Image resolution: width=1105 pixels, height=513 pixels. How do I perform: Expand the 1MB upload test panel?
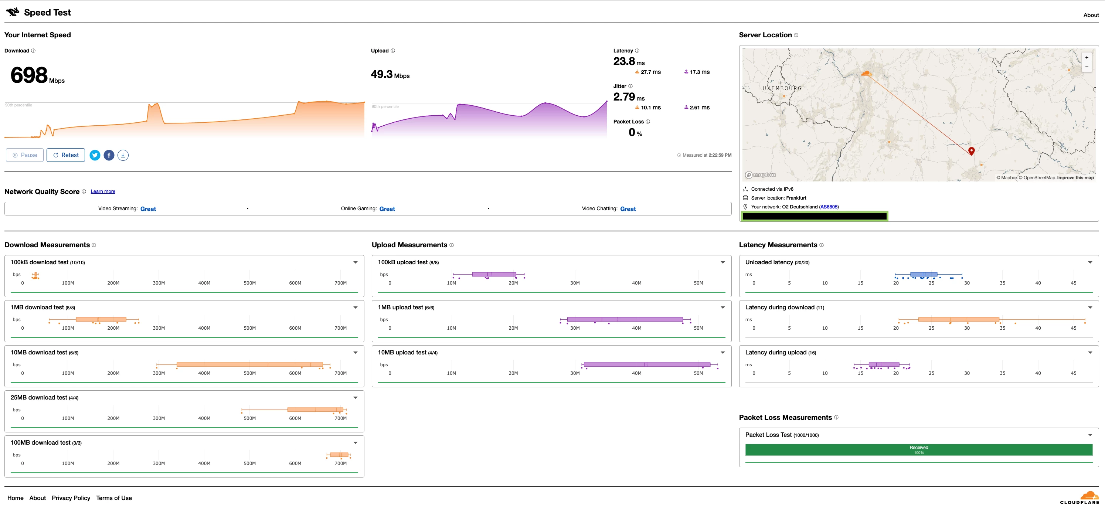click(x=722, y=308)
